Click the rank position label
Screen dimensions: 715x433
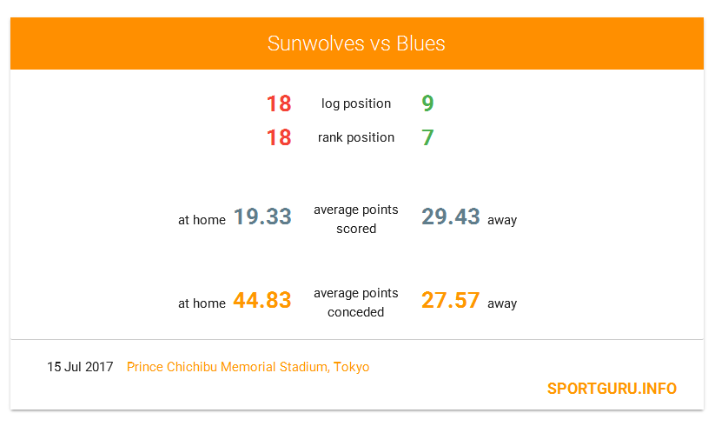click(356, 137)
